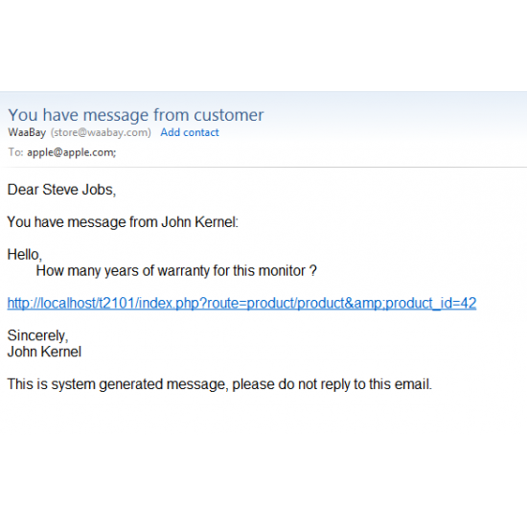Click the system generated message notice
The width and height of the screenshot is (527, 527).
pyautogui.click(x=219, y=384)
